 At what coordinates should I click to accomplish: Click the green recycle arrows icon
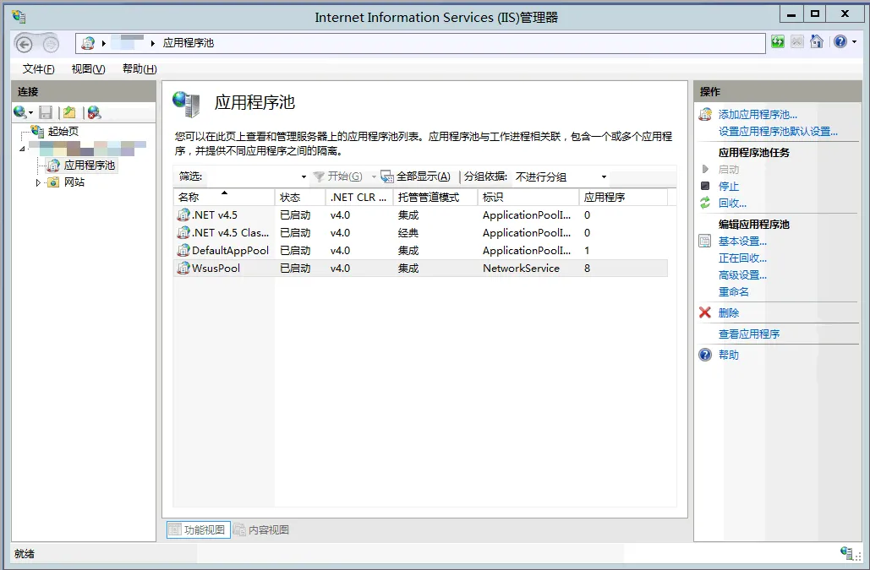tap(705, 203)
